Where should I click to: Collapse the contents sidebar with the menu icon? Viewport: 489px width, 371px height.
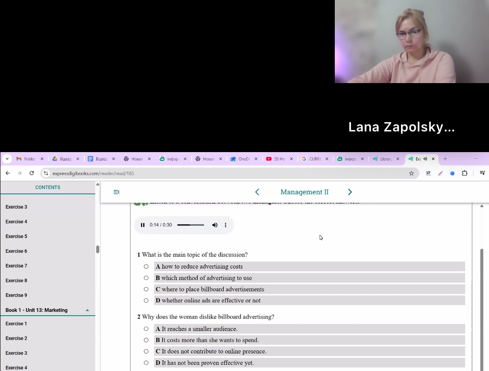click(116, 192)
